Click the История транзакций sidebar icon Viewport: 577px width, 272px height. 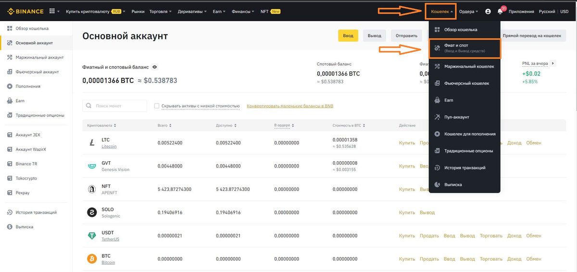(x=10, y=212)
